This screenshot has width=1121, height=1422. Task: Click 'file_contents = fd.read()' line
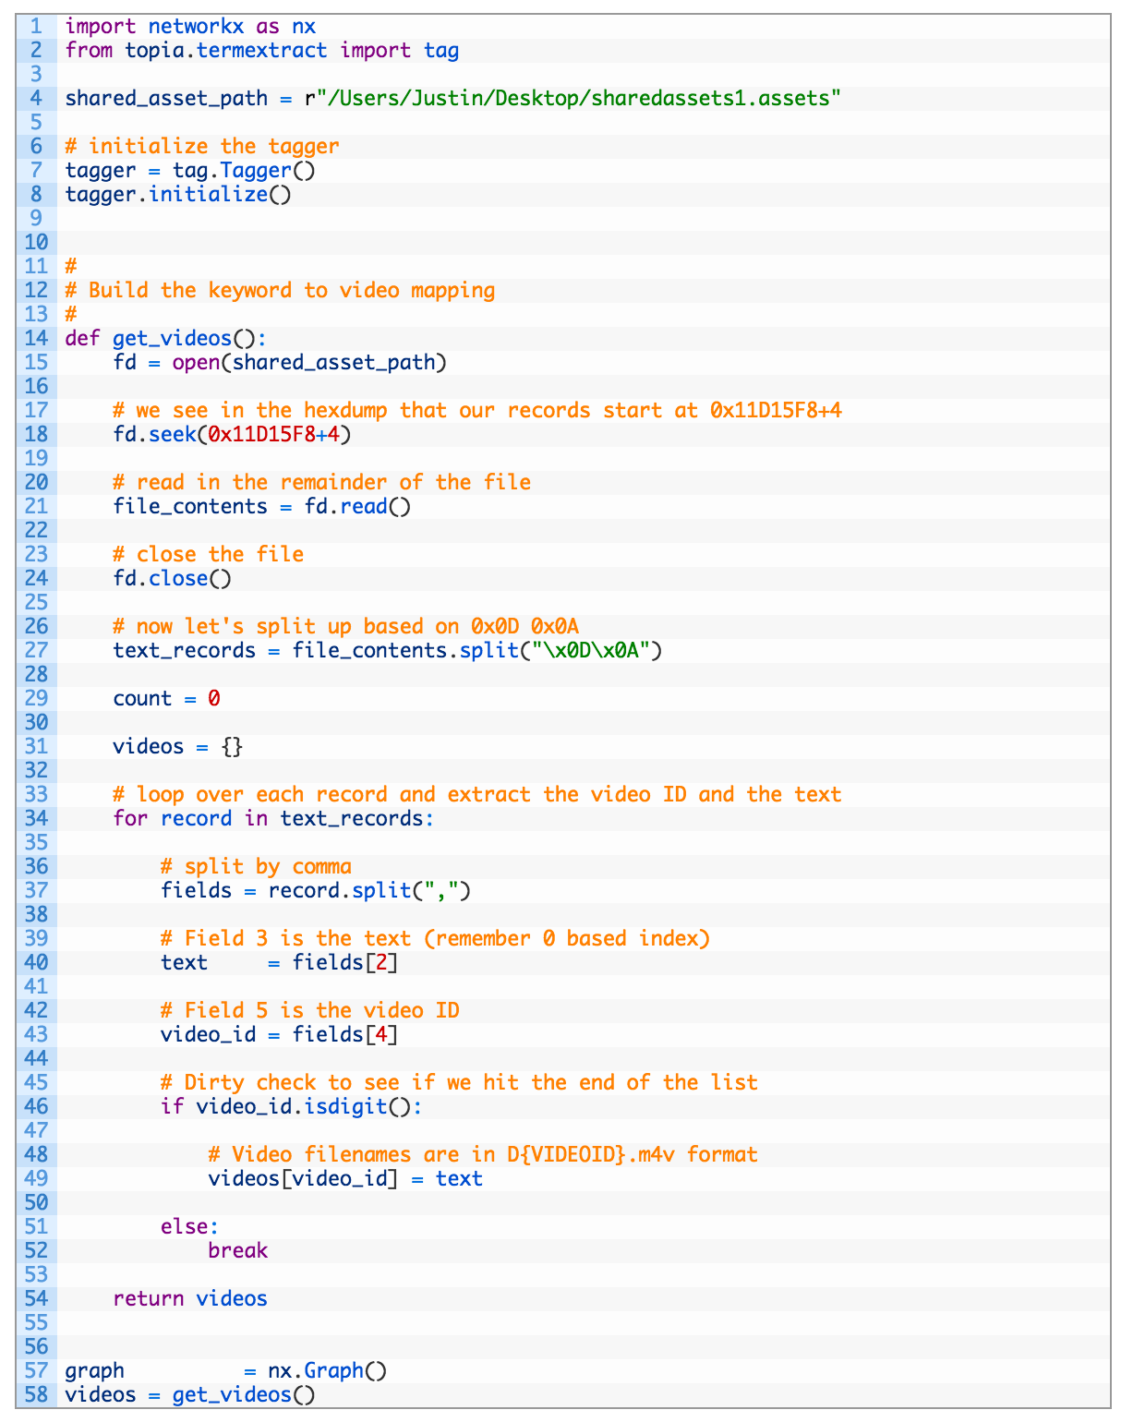(x=262, y=506)
